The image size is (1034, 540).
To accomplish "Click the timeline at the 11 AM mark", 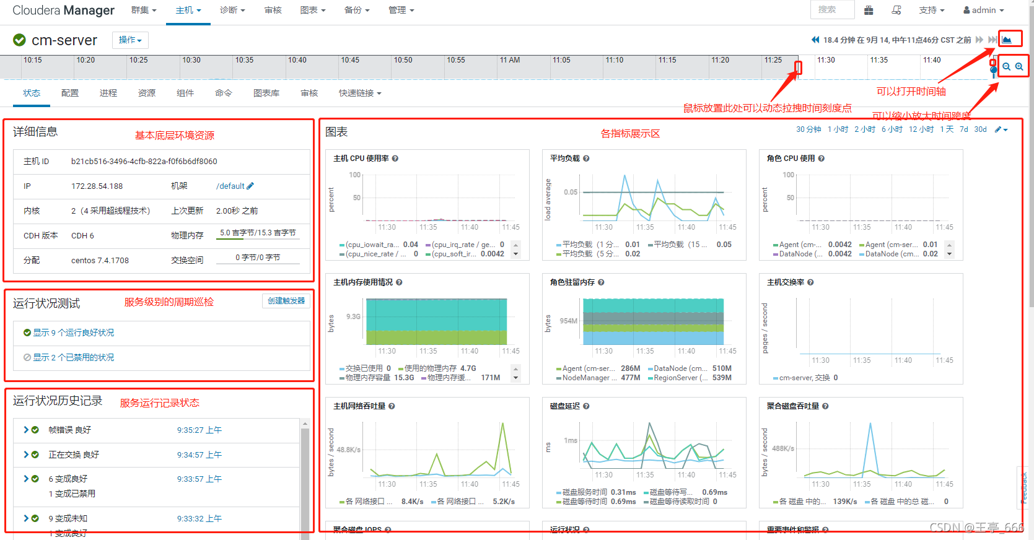I will [509, 60].
